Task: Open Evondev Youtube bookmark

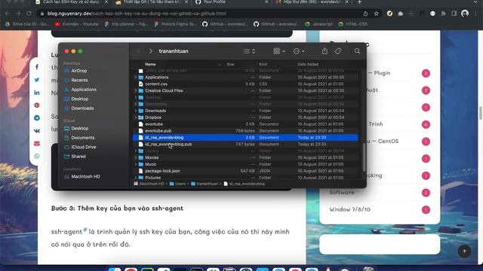Action: click(x=77, y=24)
